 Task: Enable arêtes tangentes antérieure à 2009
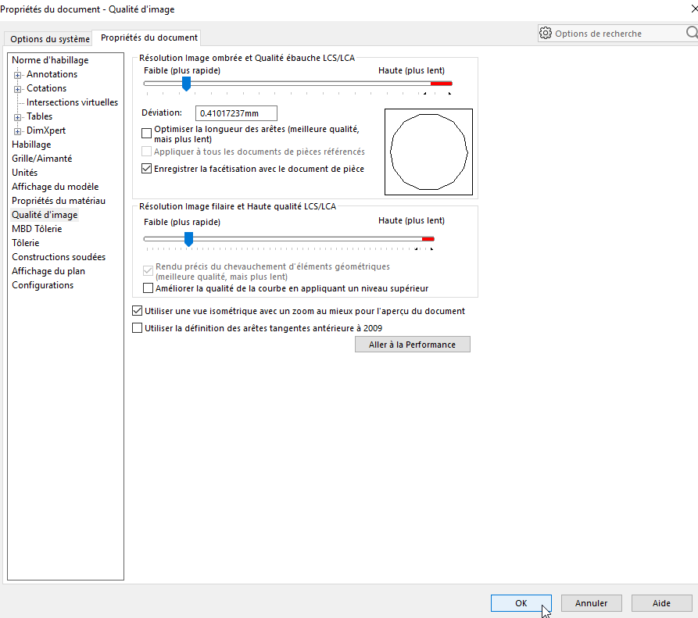point(138,329)
